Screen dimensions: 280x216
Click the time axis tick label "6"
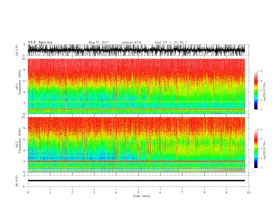160,192
